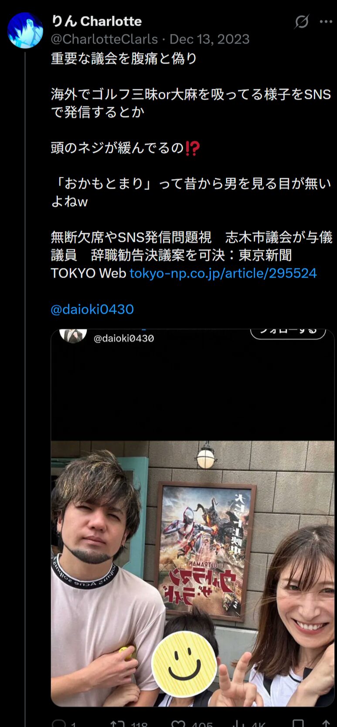This screenshot has width=337, height=727.
Task: Open りん Charlotte's profile avatar
Action: coord(25,30)
